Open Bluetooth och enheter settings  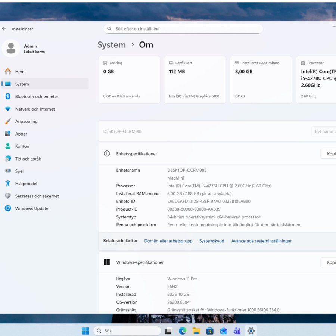37,97
